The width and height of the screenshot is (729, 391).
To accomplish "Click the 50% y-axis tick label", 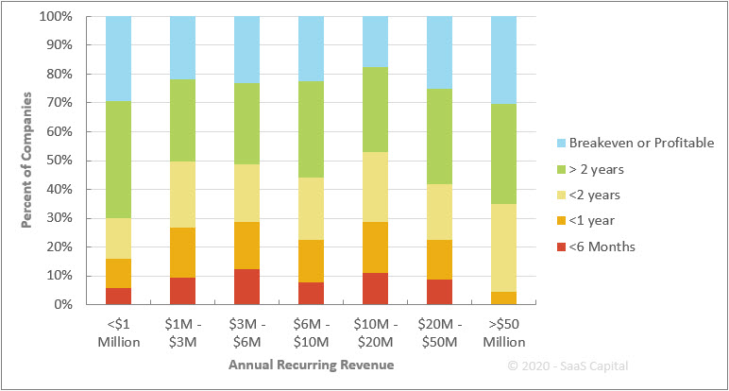I will pos(59,161).
